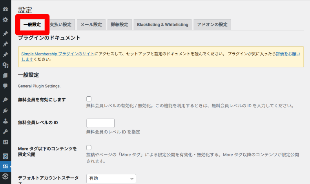310x184 pixels.
Task: Click the プラグインのドキュメント heading
Action: (49, 38)
